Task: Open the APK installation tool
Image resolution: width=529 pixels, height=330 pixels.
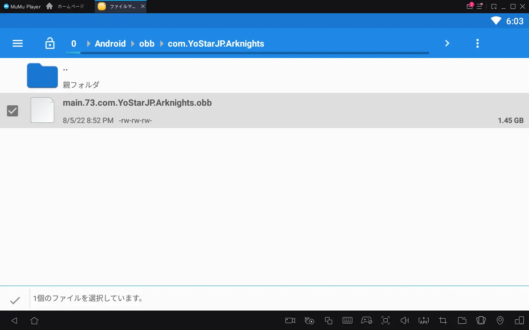Action: 424,320
